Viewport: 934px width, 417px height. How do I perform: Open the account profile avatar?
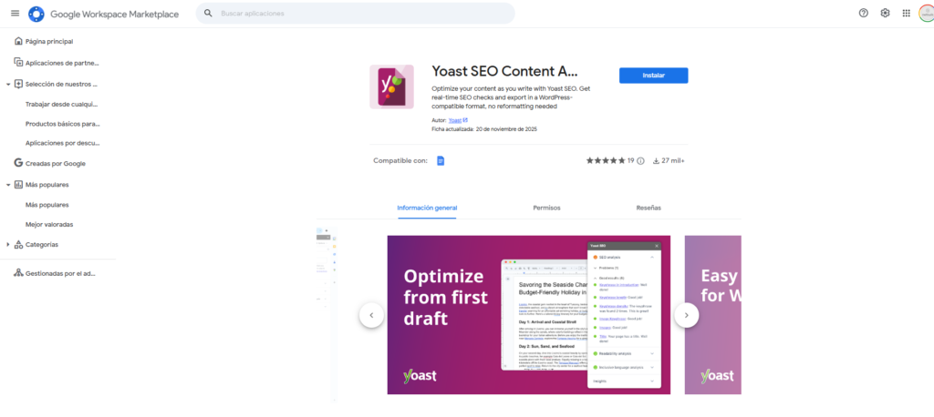(x=927, y=13)
